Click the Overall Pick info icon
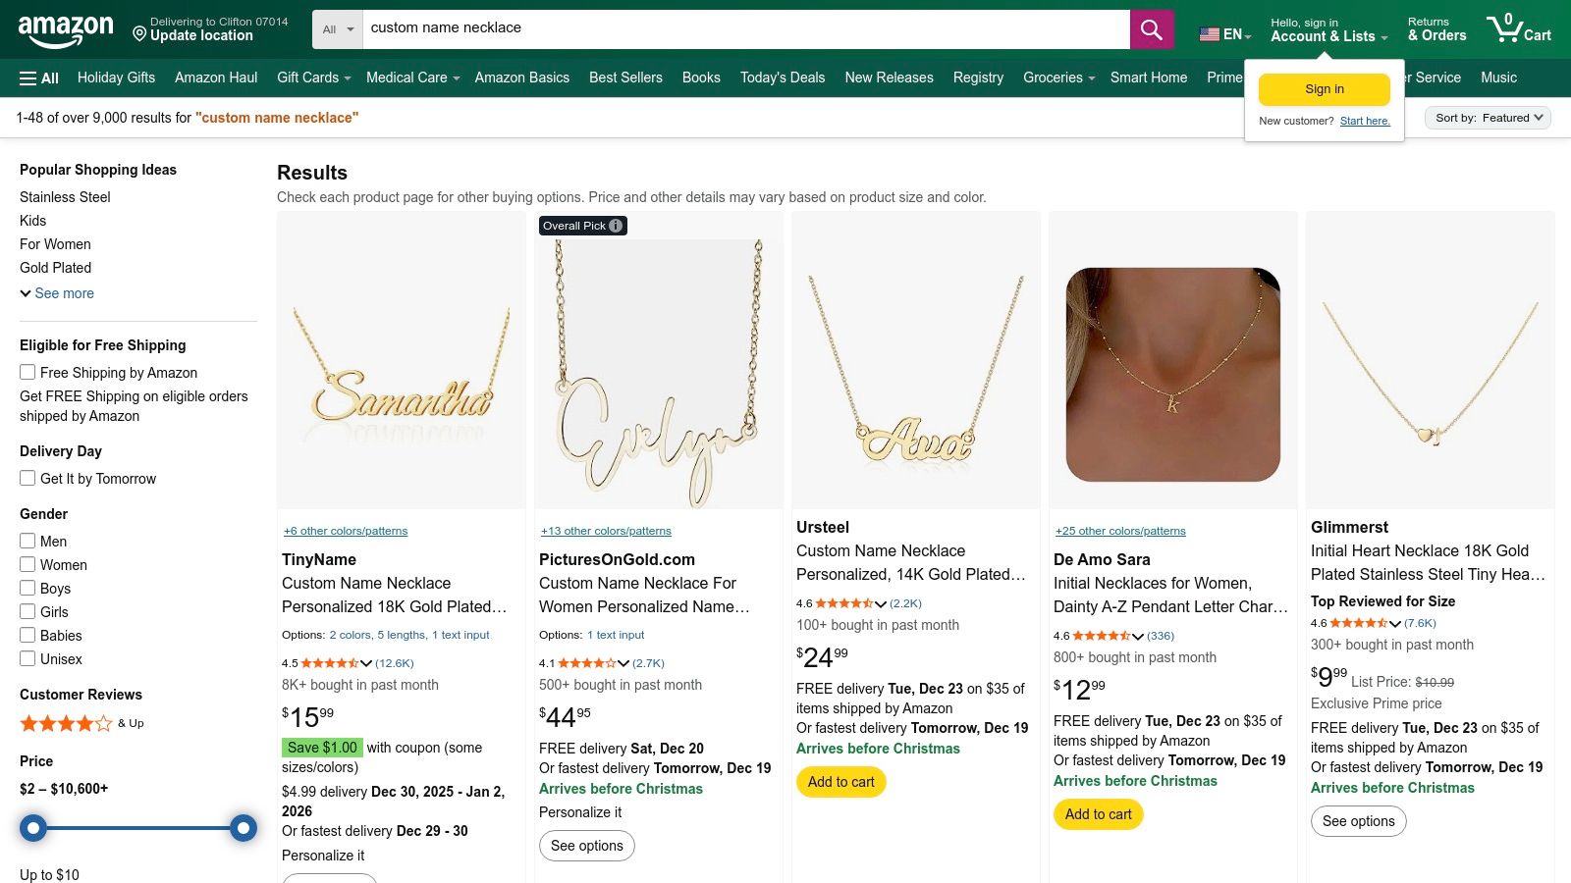Screen dimensions: 1571x883 coord(615,225)
